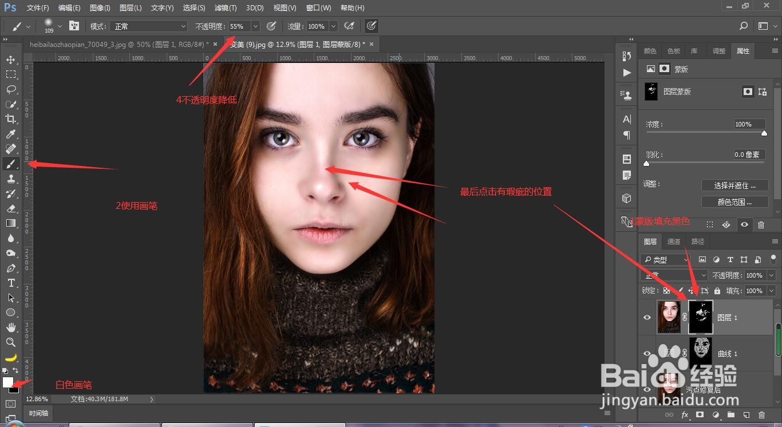Viewport: 782px width, 427px height.
Task: Click 选择并遮住 button
Action: coord(734,185)
